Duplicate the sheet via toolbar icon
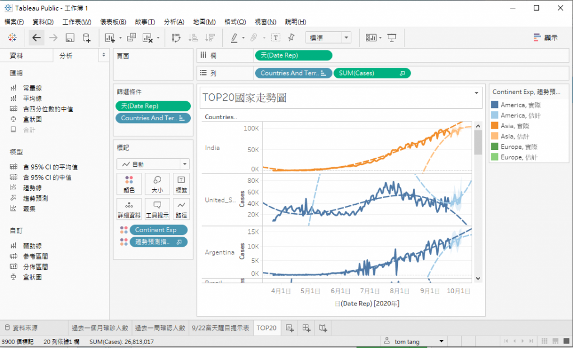 [x=131, y=37]
